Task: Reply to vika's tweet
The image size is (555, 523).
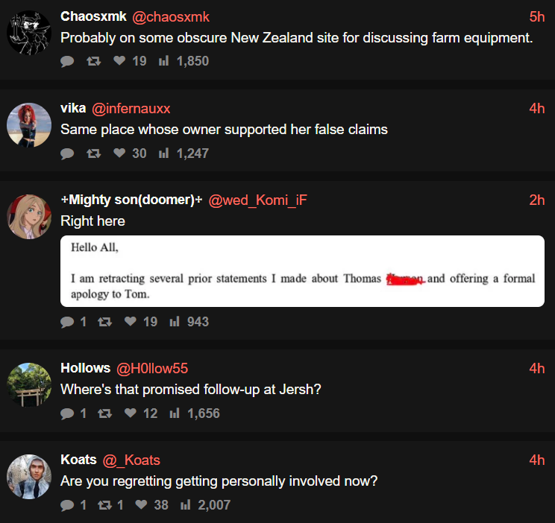Action: point(67,153)
